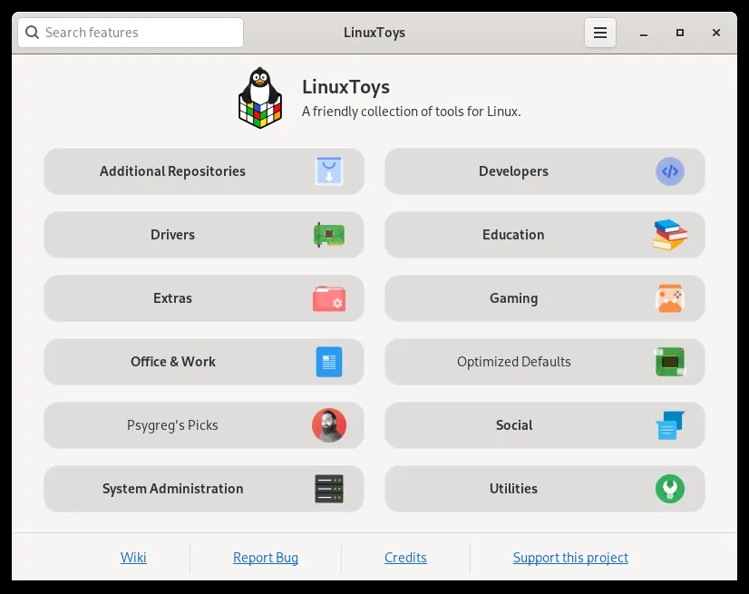Click the Drivers GPU card icon

(330, 234)
